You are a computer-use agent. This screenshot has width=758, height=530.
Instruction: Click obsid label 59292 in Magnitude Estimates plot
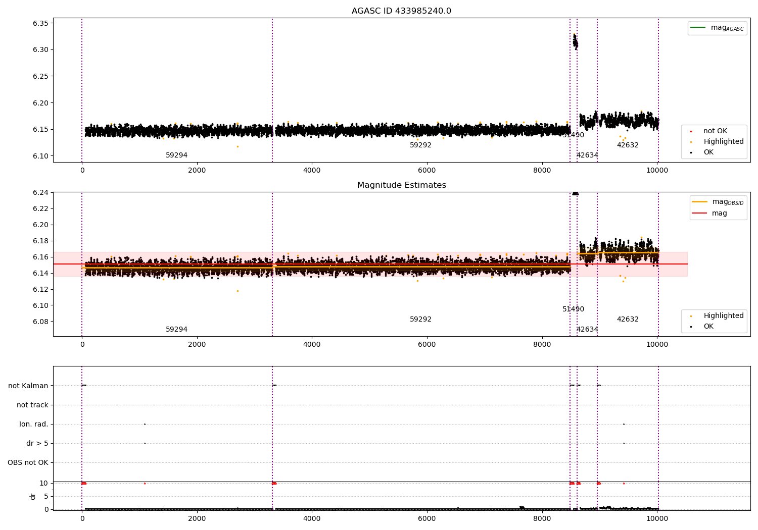click(420, 320)
